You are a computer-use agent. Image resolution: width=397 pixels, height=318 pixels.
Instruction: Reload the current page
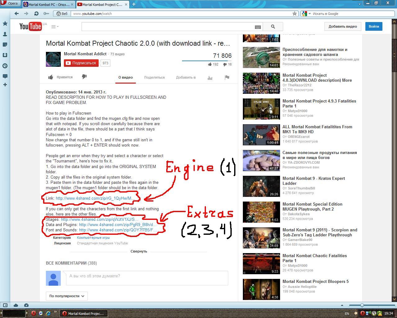[x=36, y=14]
